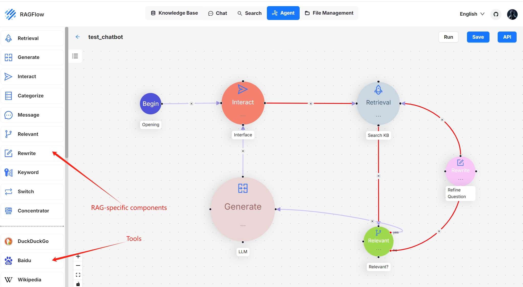
Task: Select the Baidu tool in sidebar
Action: [32, 261]
